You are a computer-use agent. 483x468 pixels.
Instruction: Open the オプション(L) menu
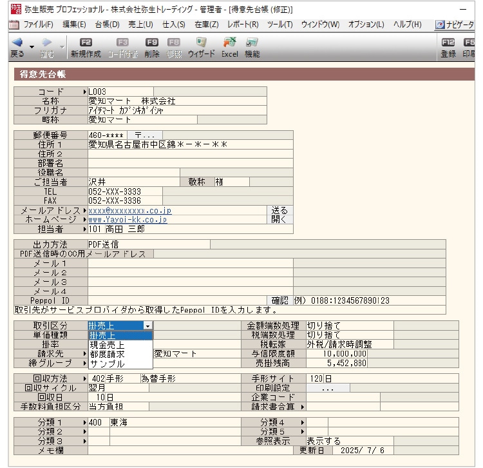pos(366,24)
